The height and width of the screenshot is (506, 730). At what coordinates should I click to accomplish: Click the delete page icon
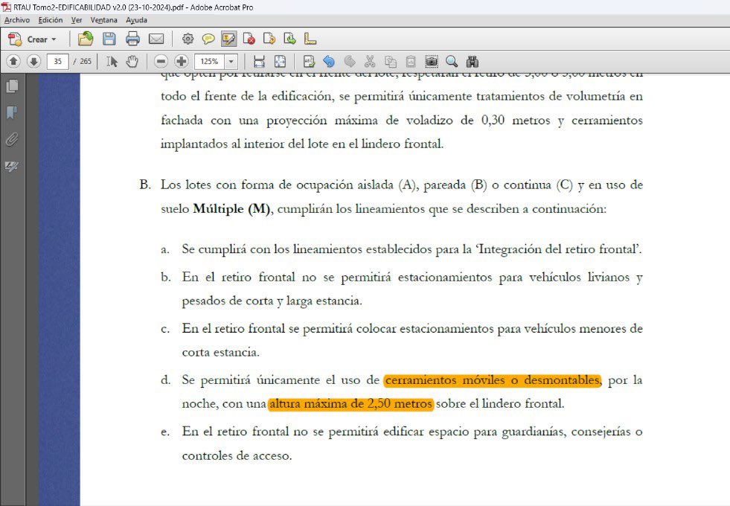[249, 39]
